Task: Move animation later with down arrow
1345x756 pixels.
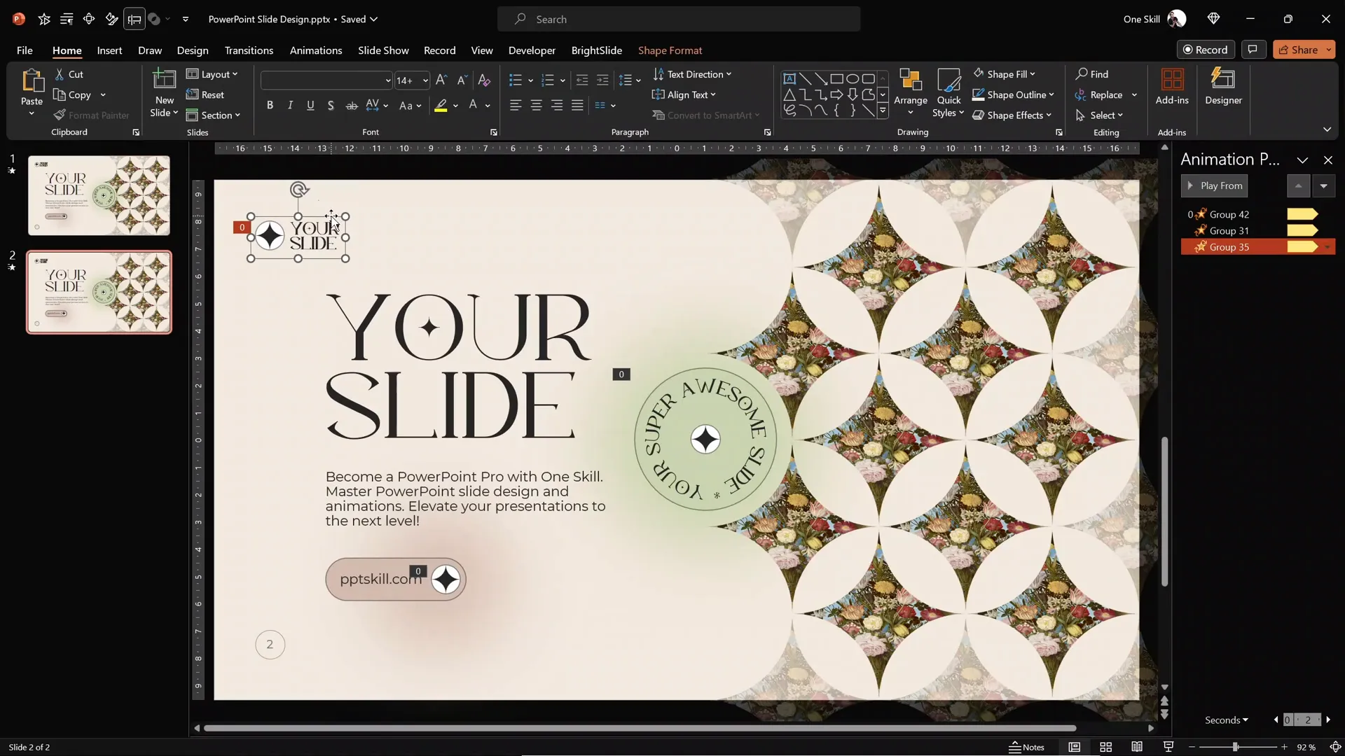Action: click(1323, 186)
